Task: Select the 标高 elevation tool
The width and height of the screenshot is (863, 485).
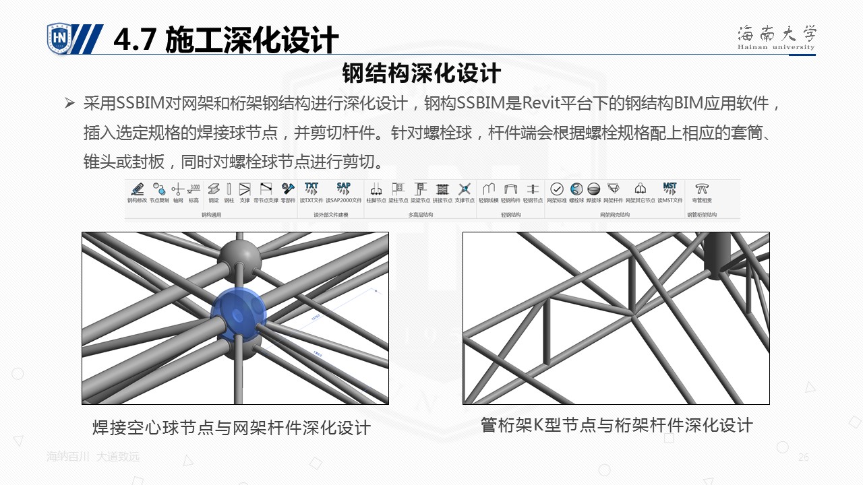Action: click(x=194, y=193)
